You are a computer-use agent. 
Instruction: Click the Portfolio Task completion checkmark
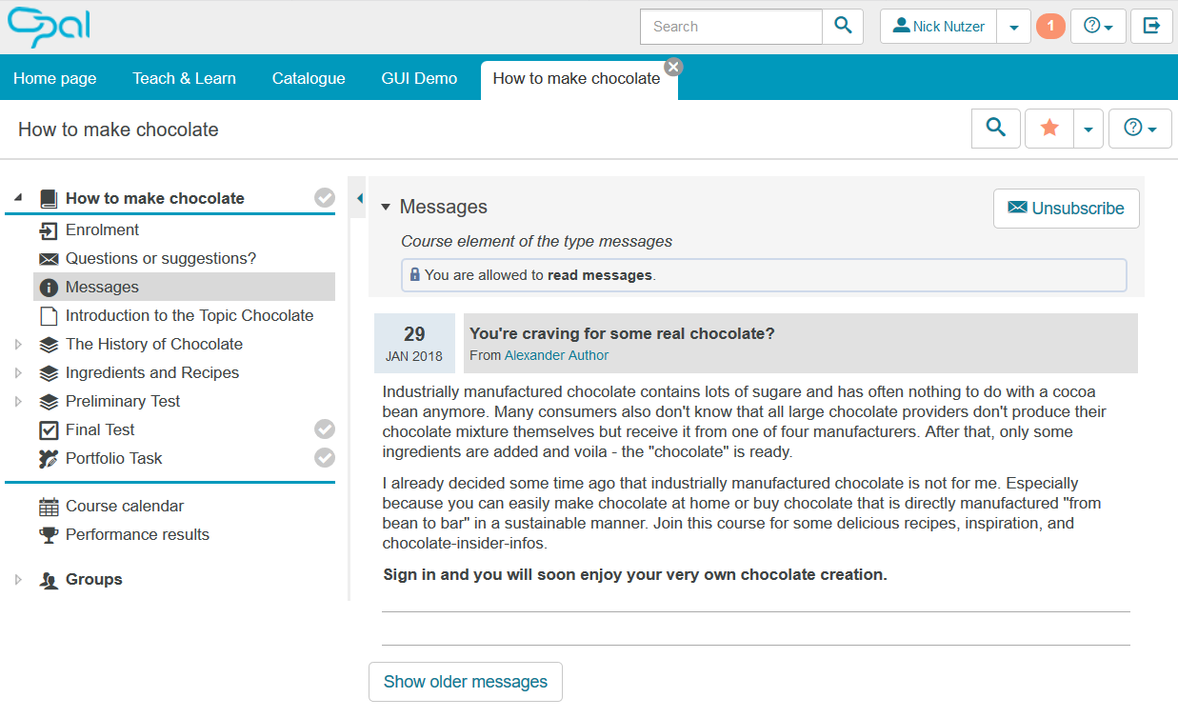click(x=325, y=458)
